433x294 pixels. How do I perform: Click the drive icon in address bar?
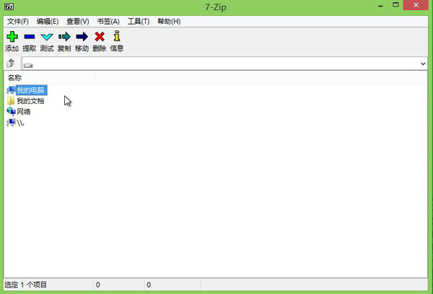[28, 66]
